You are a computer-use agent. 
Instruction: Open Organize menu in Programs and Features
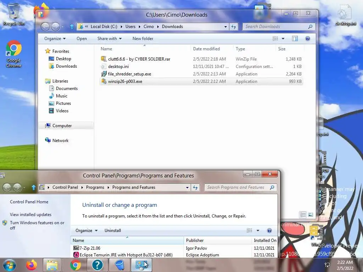point(86,231)
